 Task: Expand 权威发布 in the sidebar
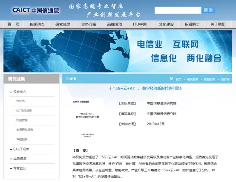click(20, 92)
